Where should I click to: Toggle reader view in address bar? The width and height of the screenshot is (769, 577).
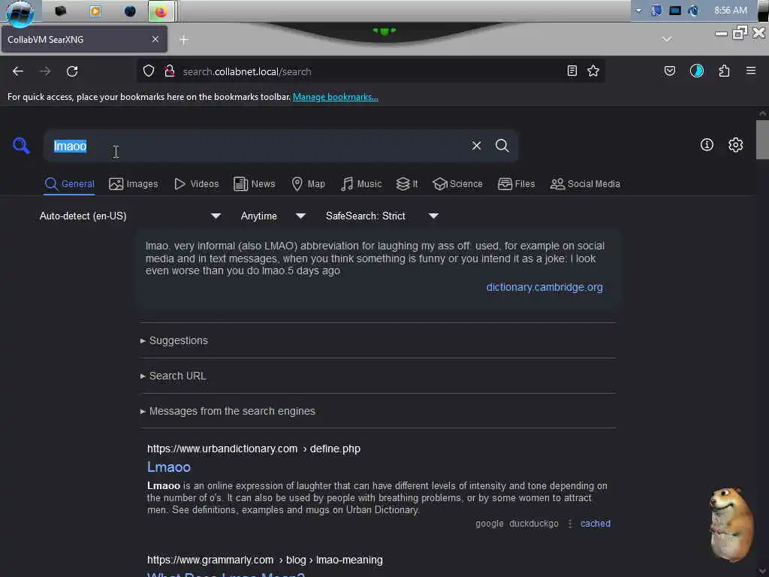tap(571, 71)
